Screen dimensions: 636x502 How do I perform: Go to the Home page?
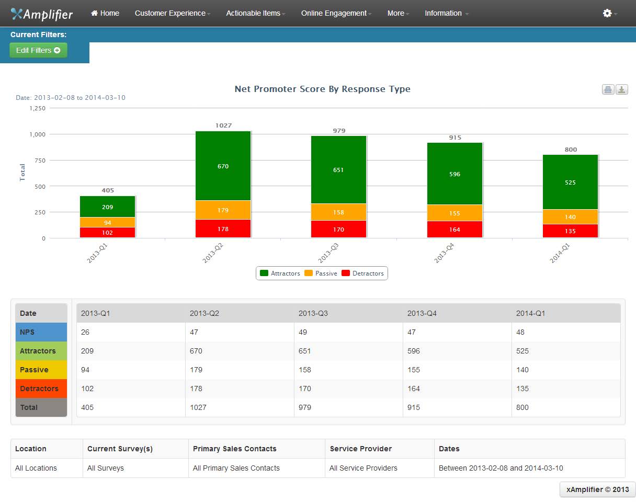pyautogui.click(x=105, y=13)
